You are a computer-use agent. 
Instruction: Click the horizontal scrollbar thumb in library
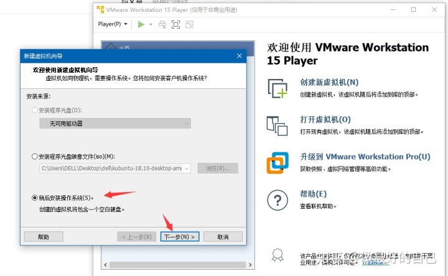pyautogui.click(x=178, y=265)
